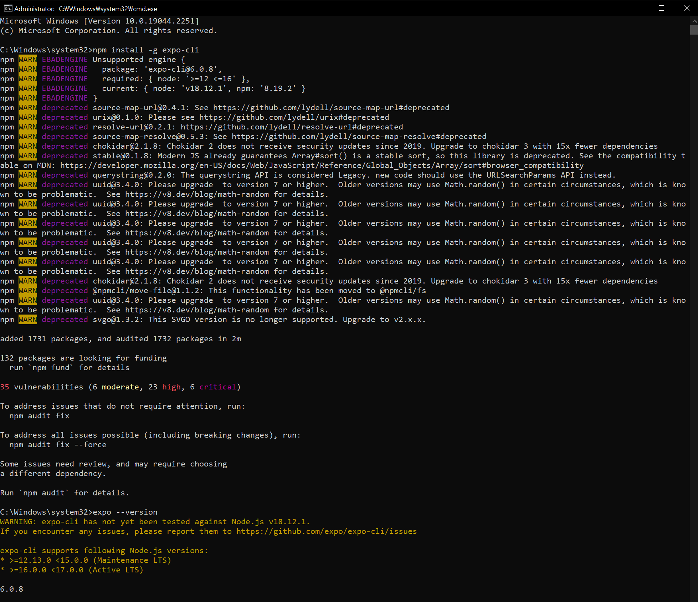Click the 'npm install -g expo-cli' command
The image size is (698, 602).
coord(146,50)
